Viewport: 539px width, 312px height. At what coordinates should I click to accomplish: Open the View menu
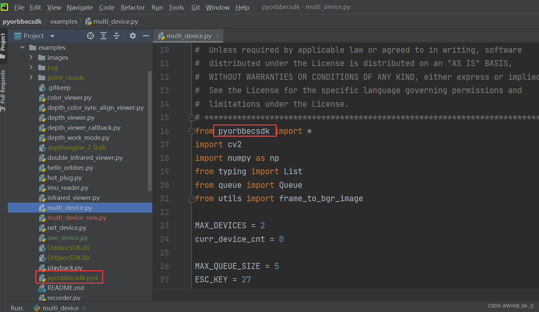(x=54, y=7)
